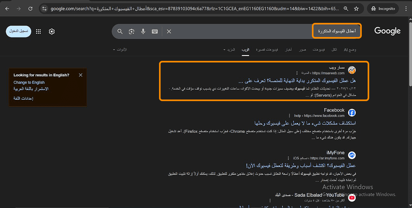Reload the current page

[31, 9]
